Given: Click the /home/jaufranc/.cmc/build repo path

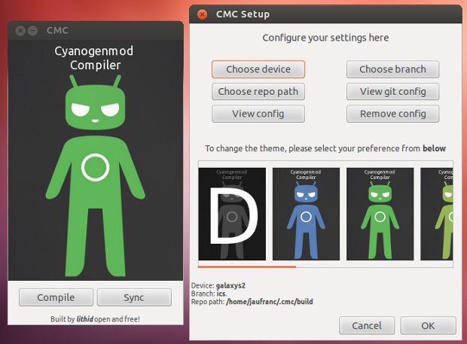Looking at the screenshot, I should (x=270, y=302).
